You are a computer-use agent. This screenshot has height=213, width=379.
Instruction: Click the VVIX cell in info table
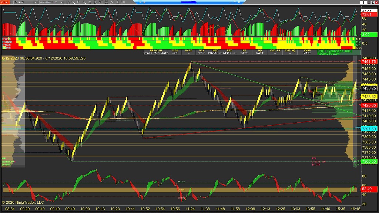(x=188, y=52)
